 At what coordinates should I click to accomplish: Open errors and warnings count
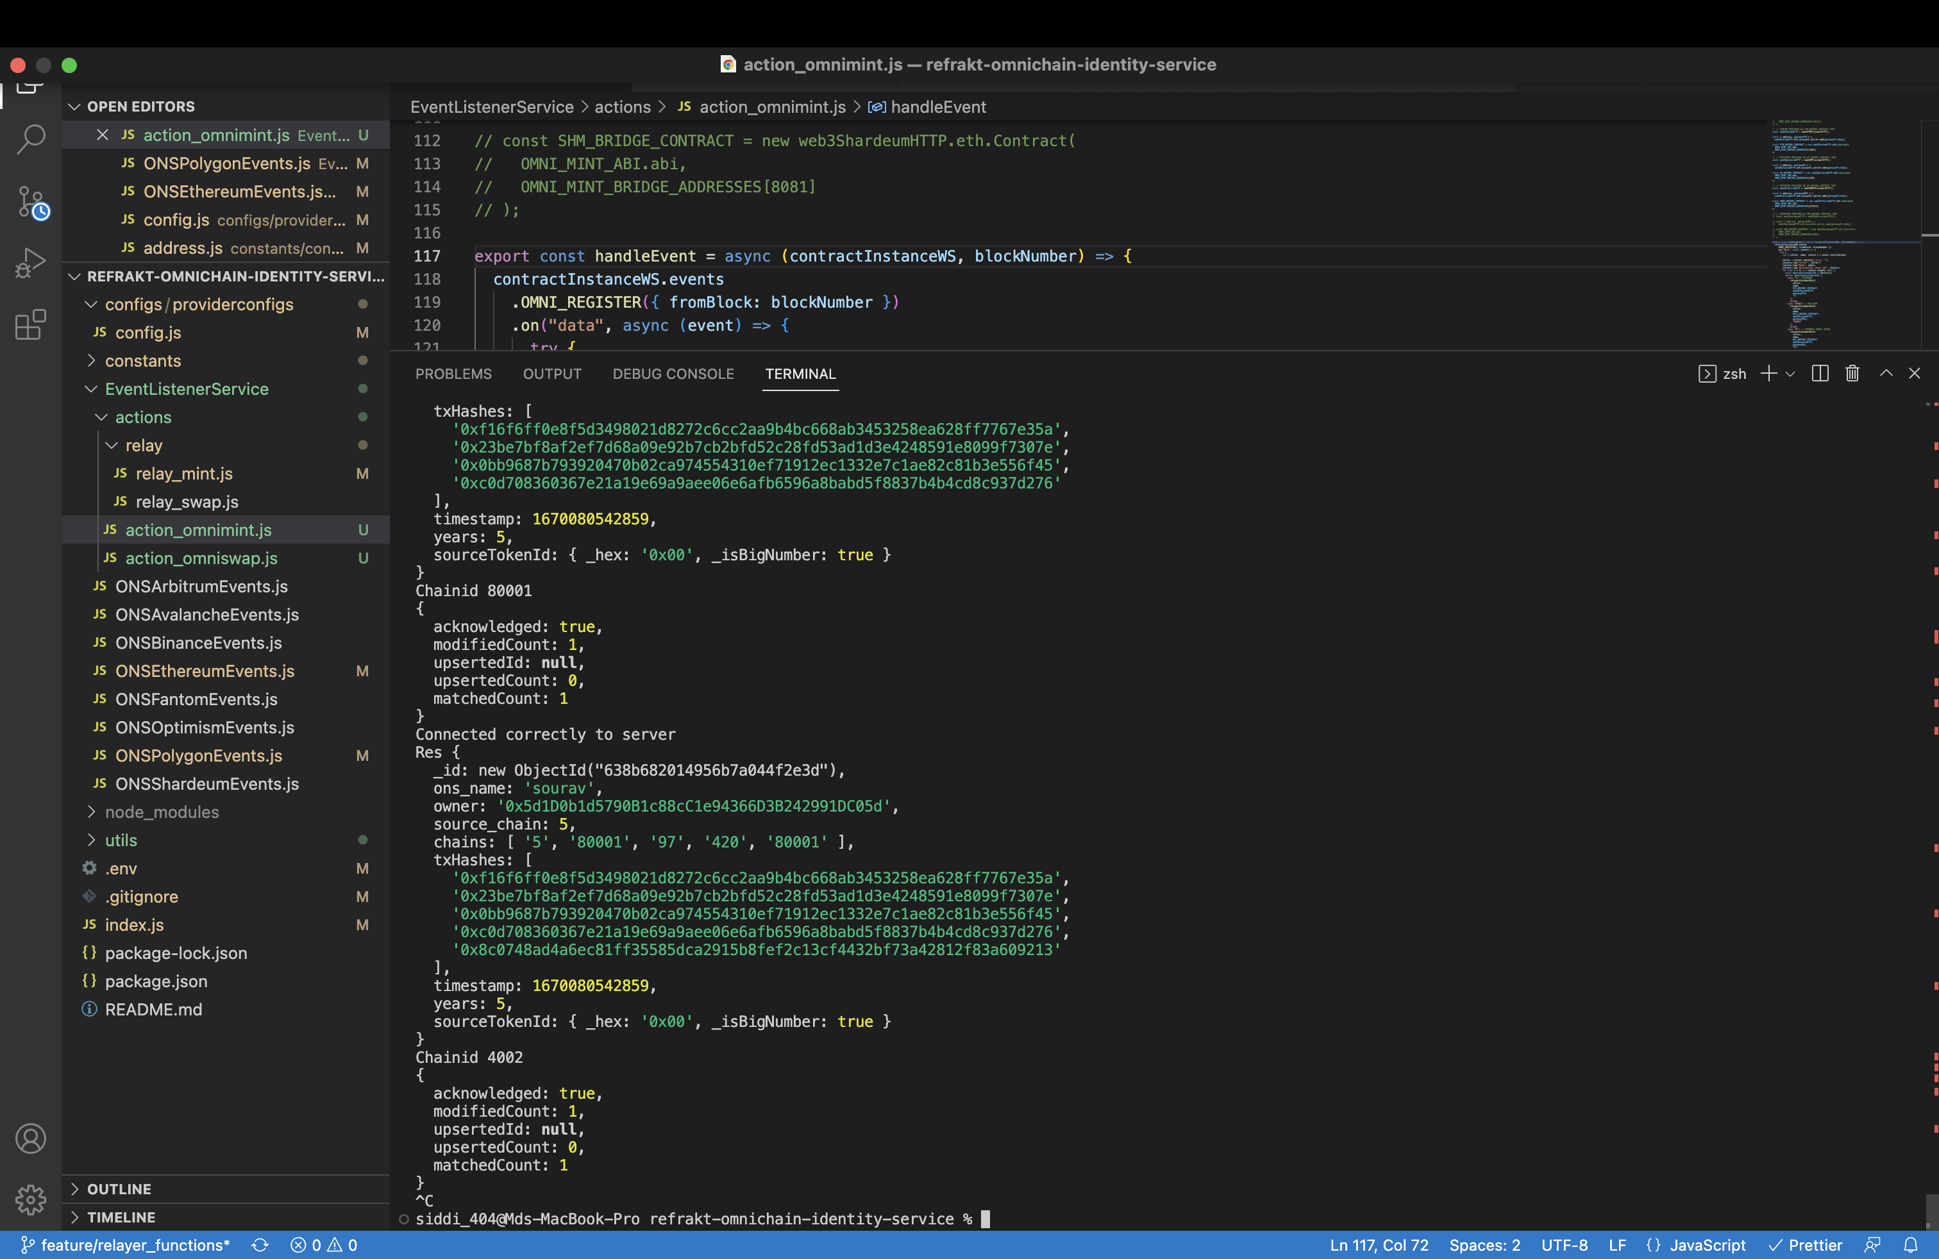(323, 1245)
